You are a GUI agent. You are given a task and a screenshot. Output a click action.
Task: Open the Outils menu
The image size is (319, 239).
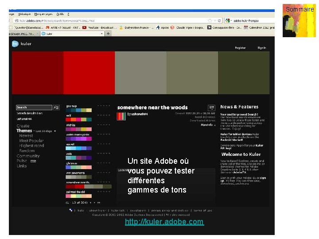[60, 14]
